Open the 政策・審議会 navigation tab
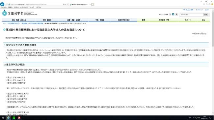Viewport: 214px width, 120px height. (x=47, y=20)
